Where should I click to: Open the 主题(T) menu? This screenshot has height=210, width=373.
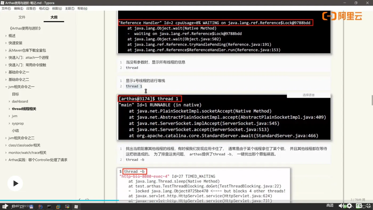click(70, 9)
